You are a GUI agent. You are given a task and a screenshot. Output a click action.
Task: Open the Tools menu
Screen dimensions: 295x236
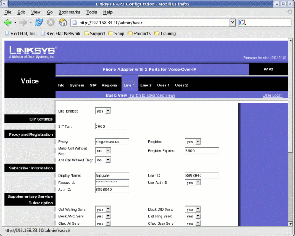pyautogui.click(x=91, y=12)
